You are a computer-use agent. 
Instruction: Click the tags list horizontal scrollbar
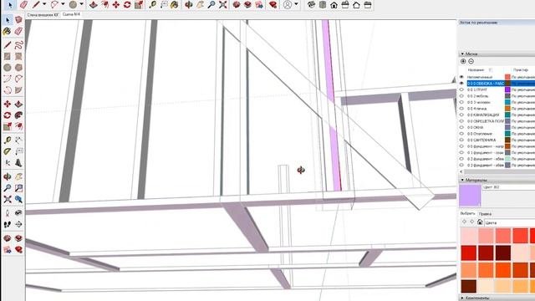click(499, 171)
